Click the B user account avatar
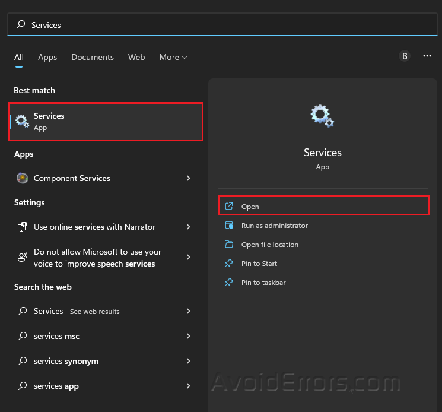 click(x=405, y=56)
